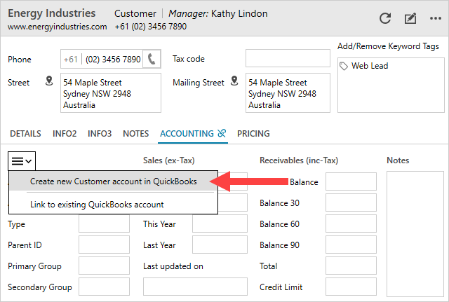Click the link icon on Accounting tab
This screenshot has width=449, height=302.
[222, 133]
